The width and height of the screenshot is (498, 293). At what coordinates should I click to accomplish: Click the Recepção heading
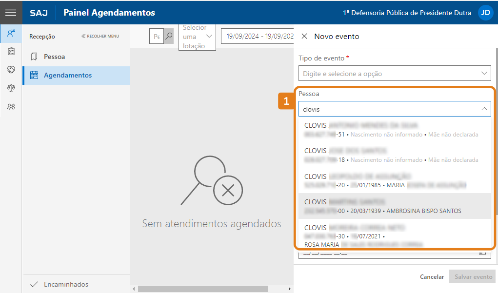[x=42, y=37]
